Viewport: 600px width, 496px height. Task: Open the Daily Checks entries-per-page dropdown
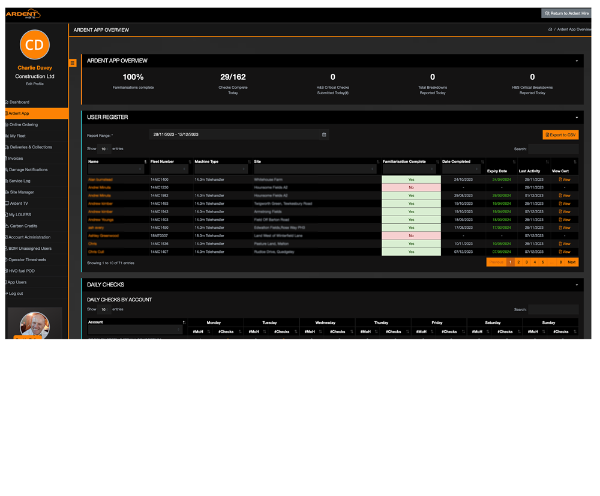pos(104,309)
